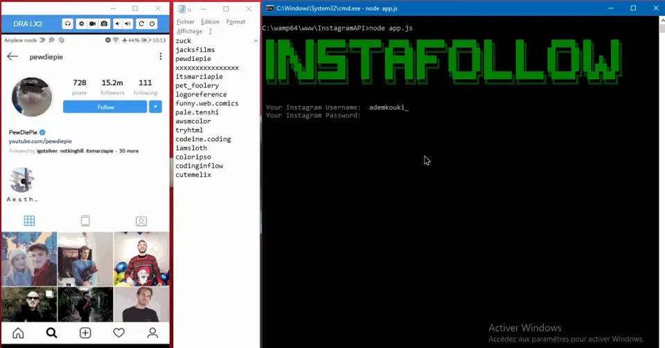Click the 'zuck' line in Notepad
665x348 pixels.
point(183,41)
